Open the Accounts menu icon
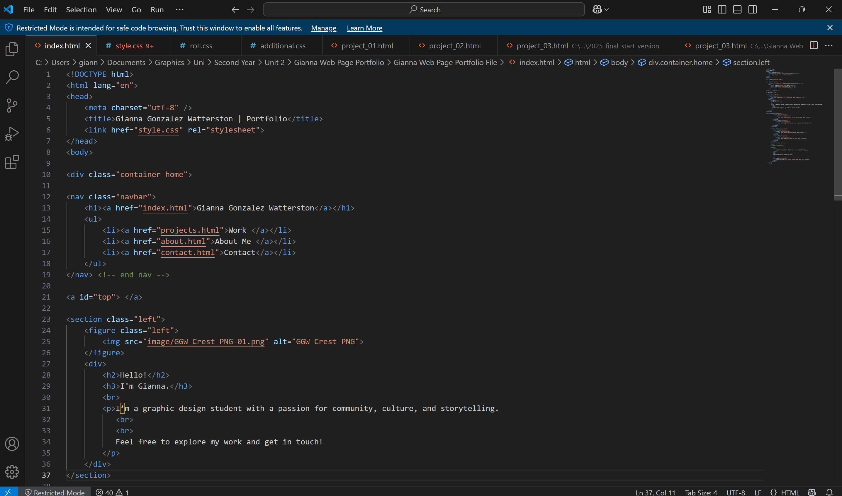 (12, 444)
